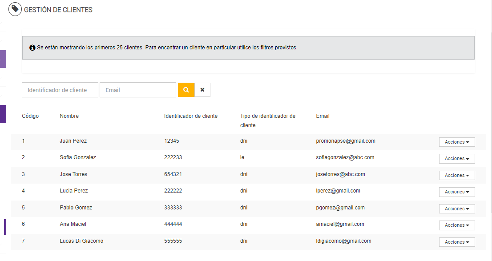Click the Código column header
The image size is (492, 261).
coord(30,116)
